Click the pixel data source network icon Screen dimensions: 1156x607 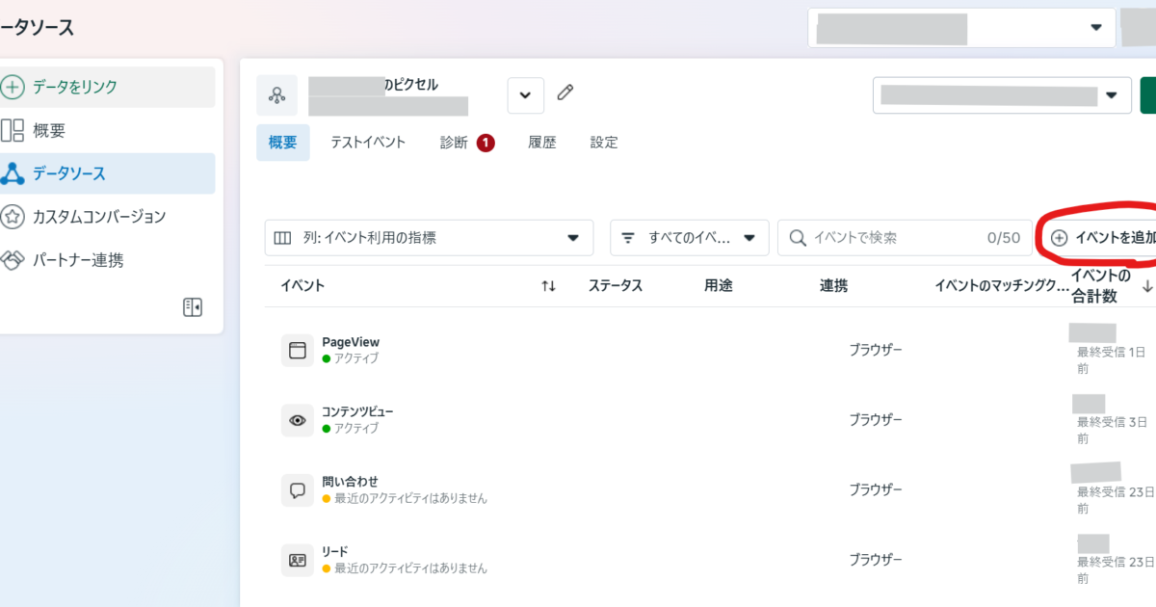[x=277, y=95]
